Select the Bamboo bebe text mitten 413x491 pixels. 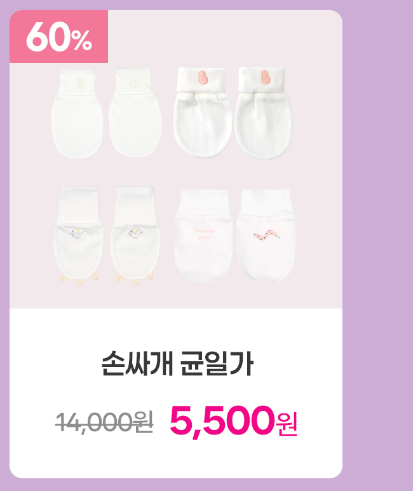click(x=203, y=236)
